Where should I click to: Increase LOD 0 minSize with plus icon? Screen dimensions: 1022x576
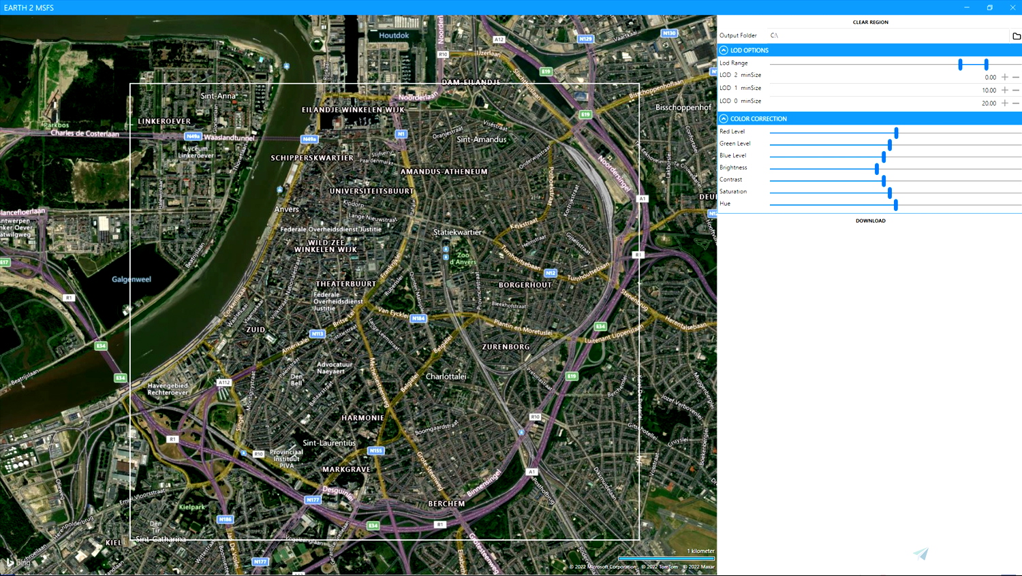tap(1004, 103)
